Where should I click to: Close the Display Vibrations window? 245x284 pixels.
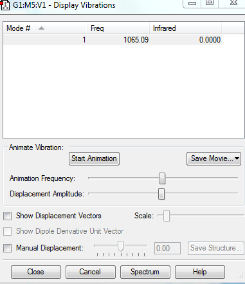pos(233,3)
